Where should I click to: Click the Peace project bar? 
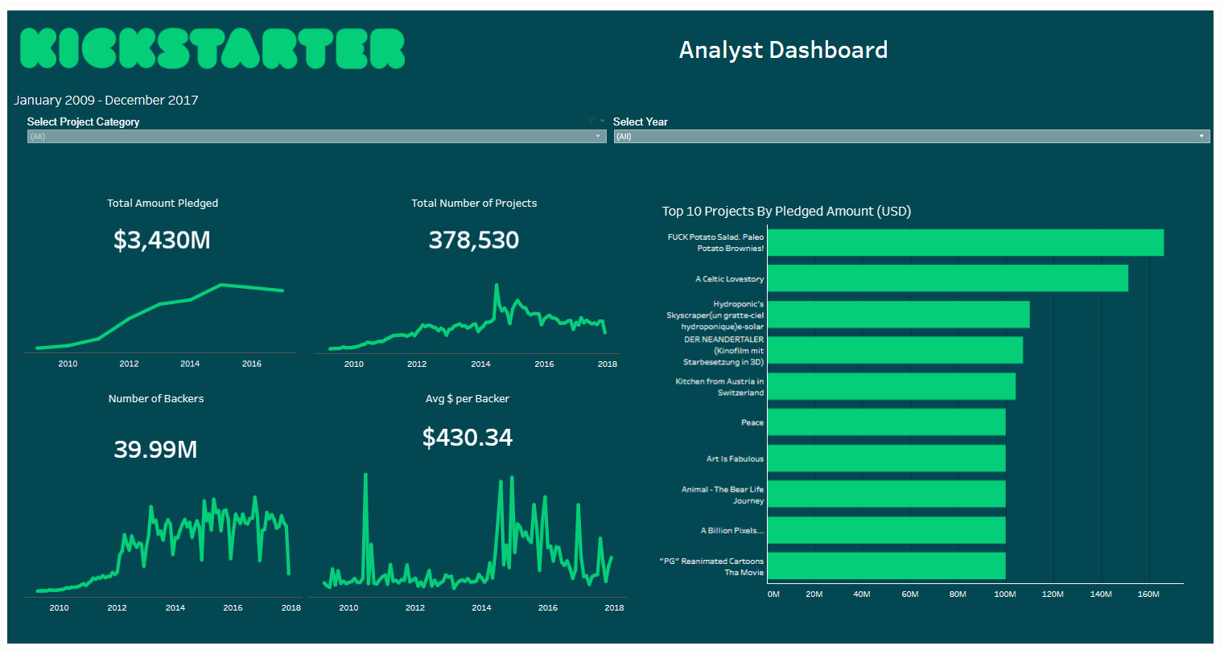click(x=885, y=422)
